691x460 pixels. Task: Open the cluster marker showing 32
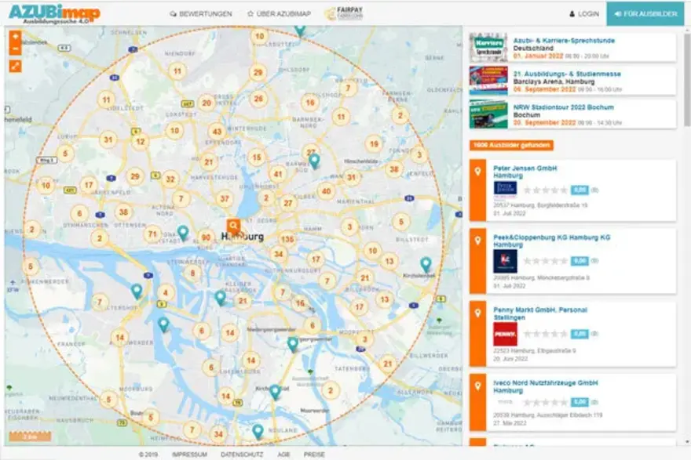[x=170, y=179]
